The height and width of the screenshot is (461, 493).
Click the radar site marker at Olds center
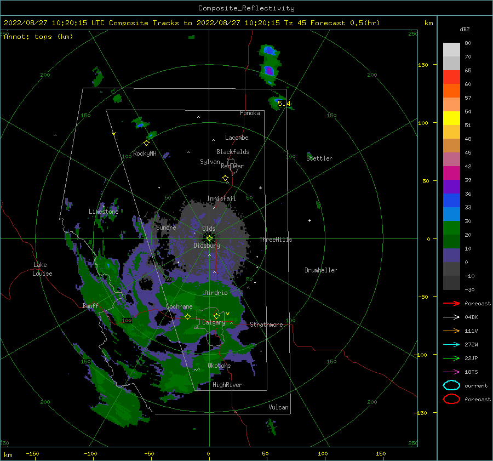pos(209,238)
